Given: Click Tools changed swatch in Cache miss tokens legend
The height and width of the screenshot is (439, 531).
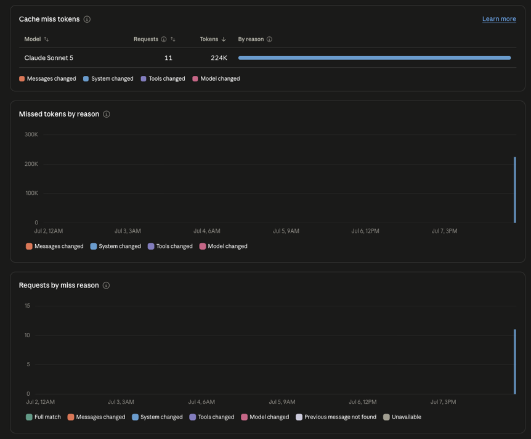Looking at the screenshot, I should coord(144,79).
